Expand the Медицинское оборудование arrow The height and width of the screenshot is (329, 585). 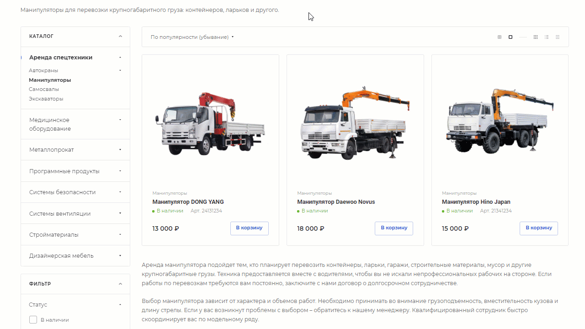point(120,120)
